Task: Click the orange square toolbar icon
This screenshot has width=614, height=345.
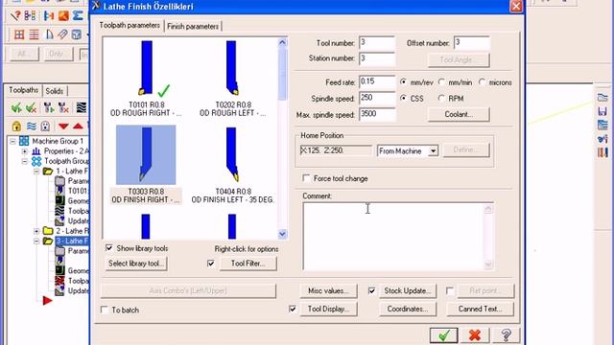Action: pos(63,15)
